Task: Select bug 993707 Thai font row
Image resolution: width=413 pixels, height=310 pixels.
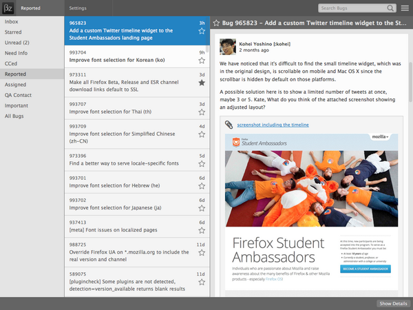Action: click(x=137, y=108)
